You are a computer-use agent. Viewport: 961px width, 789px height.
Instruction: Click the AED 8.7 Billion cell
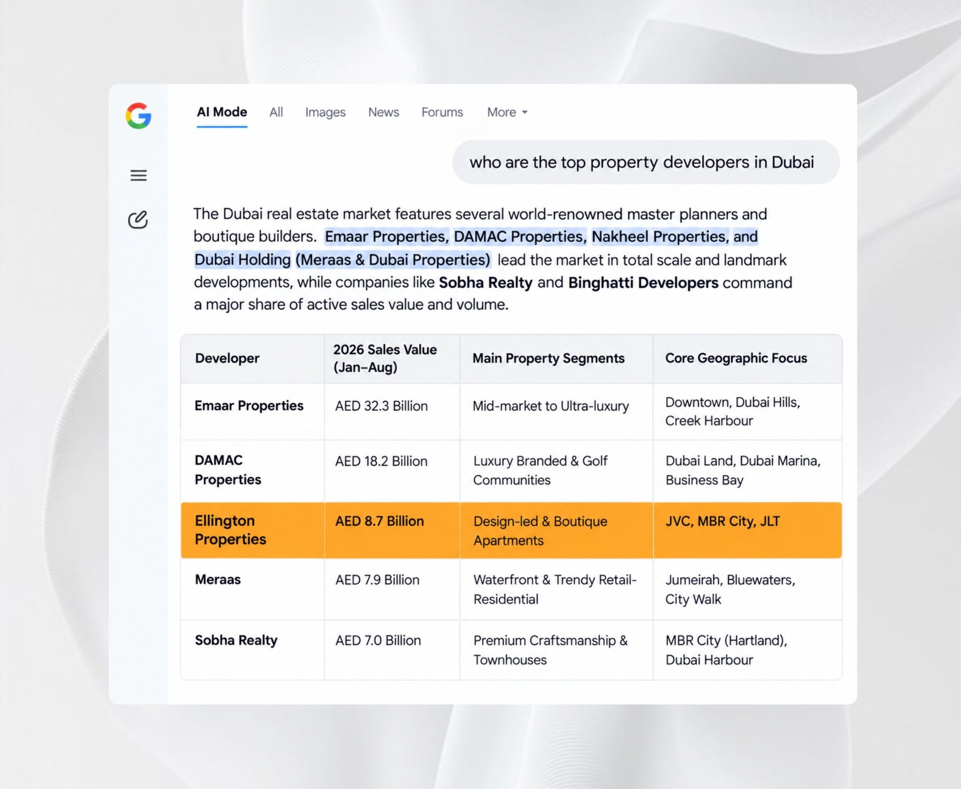(x=392, y=530)
